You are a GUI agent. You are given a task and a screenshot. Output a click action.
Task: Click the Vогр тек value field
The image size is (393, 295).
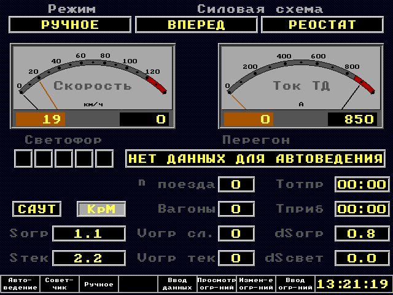pyautogui.click(x=236, y=258)
